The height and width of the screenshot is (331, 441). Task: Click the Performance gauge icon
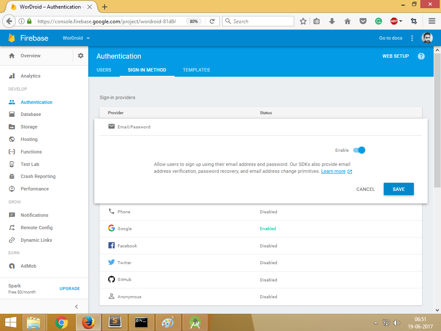coord(12,189)
